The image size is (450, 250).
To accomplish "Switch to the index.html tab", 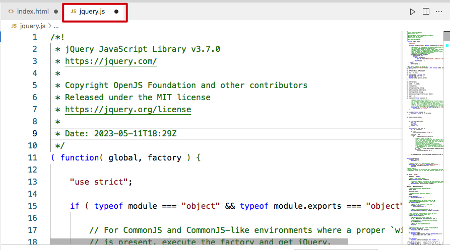I will click(x=32, y=12).
